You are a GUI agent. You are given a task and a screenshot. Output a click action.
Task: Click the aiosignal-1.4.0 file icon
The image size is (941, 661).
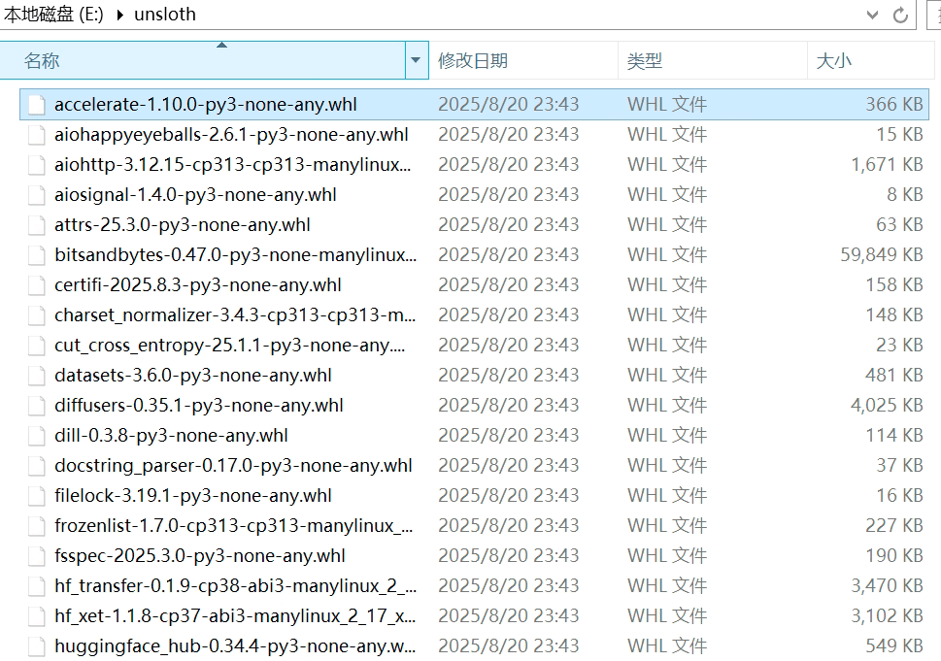tap(37, 194)
